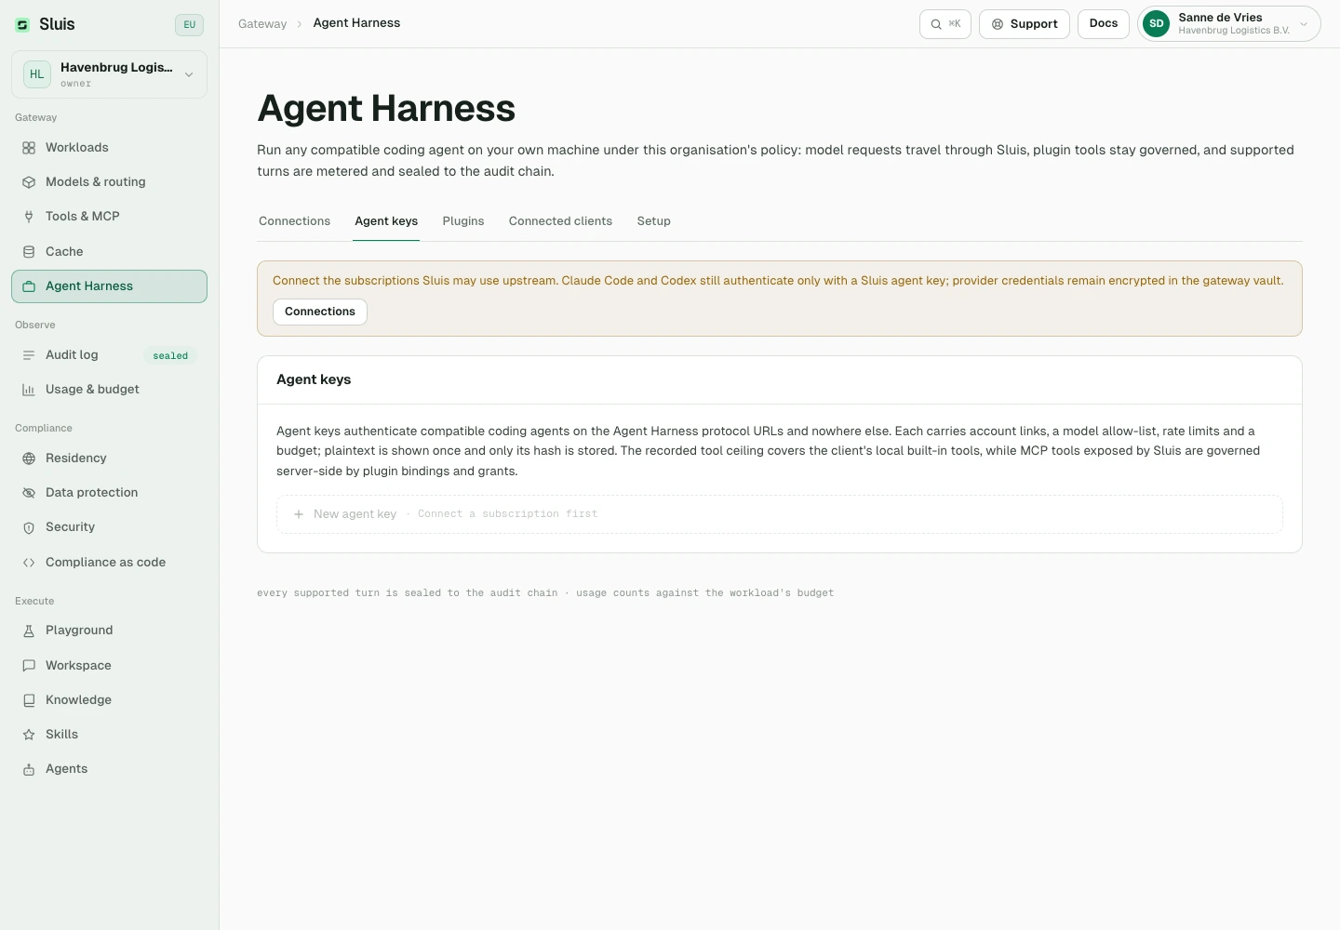Click the Tools & MCP plug icon

(x=29, y=217)
